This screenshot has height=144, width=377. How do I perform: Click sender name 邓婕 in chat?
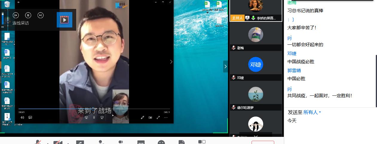coord(292,53)
